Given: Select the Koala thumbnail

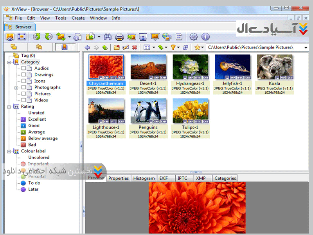Looking at the screenshot, I should [274, 67].
